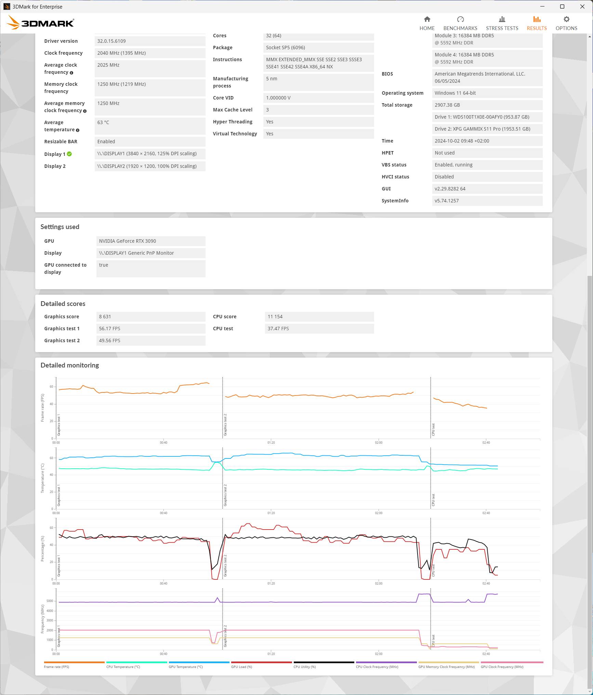Select the NVIDIA GeForce RTX 3090 field
This screenshot has width=593, height=695.
click(x=151, y=241)
